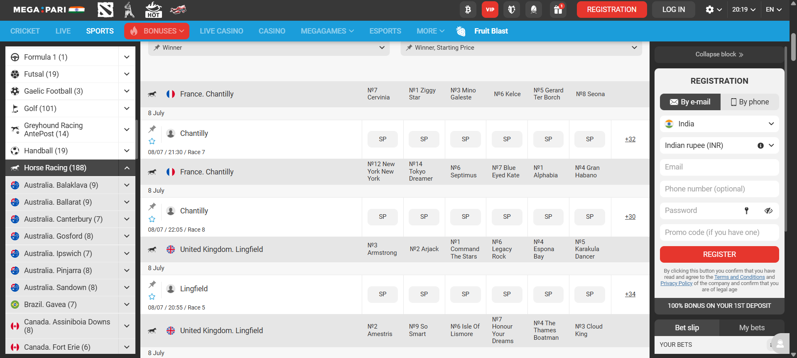Toggle password visibility eye icon
This screenshot has width=797, height=358.
(768, 210)
